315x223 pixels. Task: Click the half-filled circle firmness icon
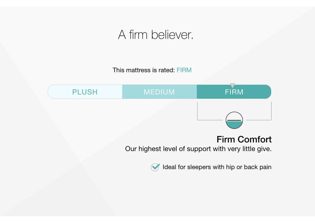(234, 120)
